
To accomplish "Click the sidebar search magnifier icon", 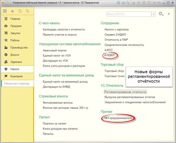I will 27,11.
